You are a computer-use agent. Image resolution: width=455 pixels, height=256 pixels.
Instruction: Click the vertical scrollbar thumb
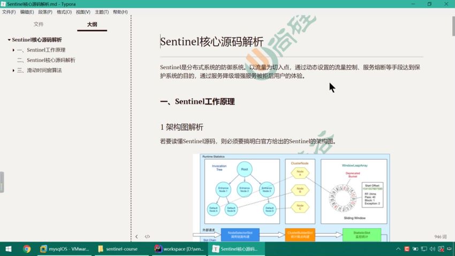453,26
